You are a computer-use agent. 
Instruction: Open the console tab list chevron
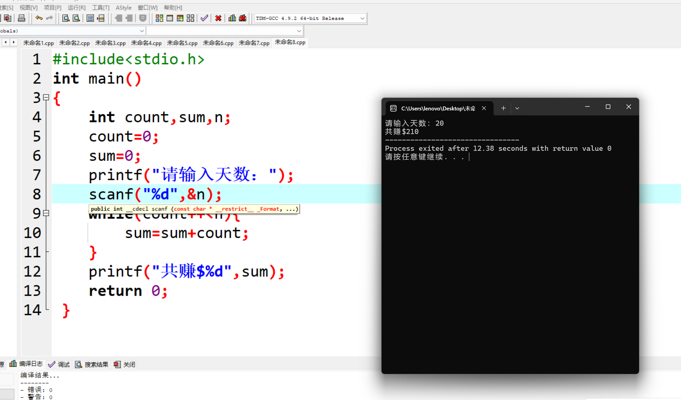(517, 108)
